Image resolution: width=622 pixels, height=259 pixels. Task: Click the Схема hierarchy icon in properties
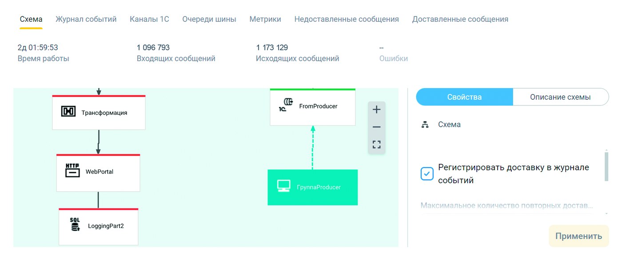click(425, 125)
